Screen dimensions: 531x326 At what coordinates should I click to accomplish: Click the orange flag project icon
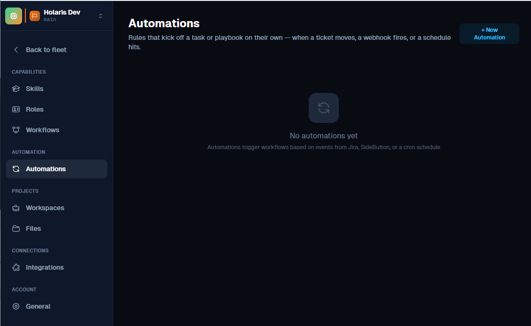35,16
